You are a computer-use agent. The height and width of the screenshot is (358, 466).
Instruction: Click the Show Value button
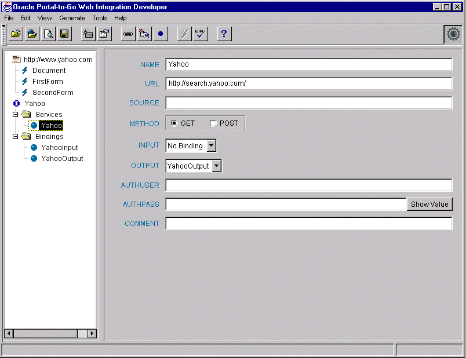click(x=429, y=204)
